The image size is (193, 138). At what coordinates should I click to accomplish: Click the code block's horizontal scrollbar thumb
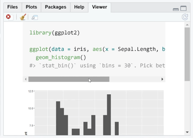(x=69, y=79)
